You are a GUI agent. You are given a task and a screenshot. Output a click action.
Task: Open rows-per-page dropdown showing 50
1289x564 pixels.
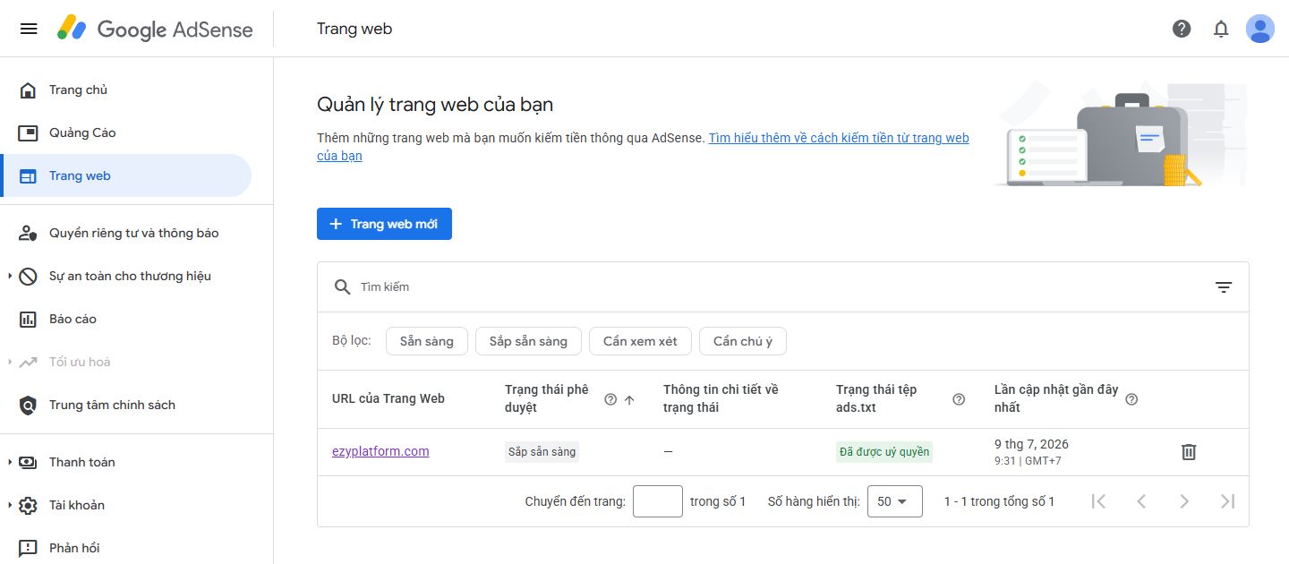[x=894, y=501]
